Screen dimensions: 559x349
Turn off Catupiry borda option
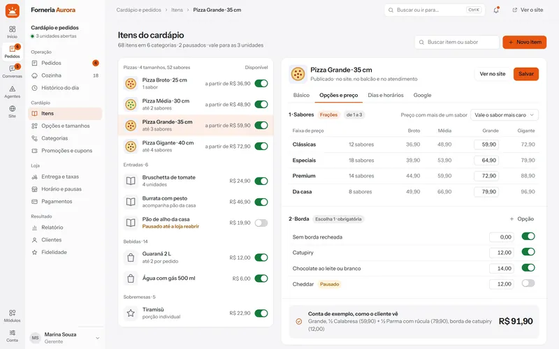(x=528, y=252)
